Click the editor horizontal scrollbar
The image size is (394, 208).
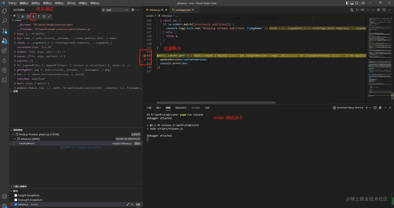tap(216, 103)
